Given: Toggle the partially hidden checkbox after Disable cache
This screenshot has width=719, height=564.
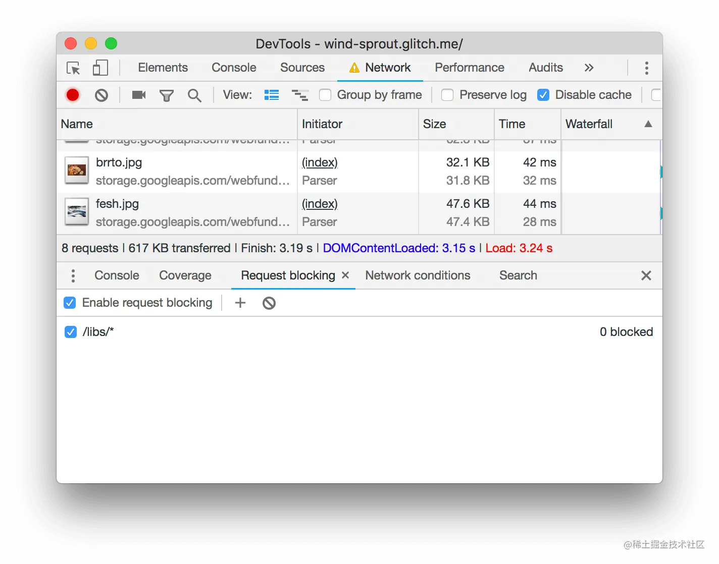Looking at the screenshot, I should pos(656,95).
